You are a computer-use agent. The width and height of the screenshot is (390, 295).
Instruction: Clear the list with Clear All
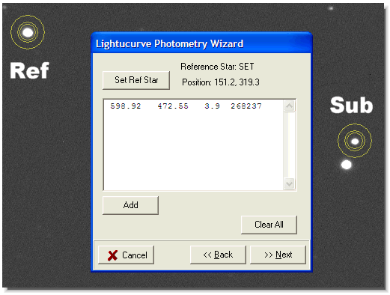[269, 225]
